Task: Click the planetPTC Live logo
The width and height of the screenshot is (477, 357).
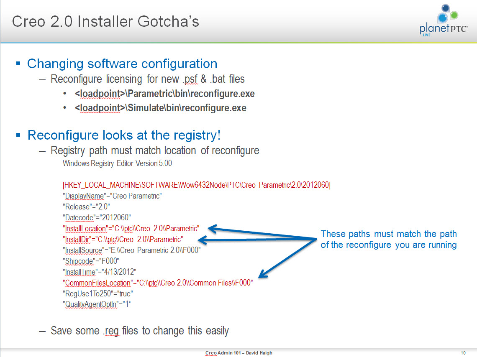Action: 444,20
